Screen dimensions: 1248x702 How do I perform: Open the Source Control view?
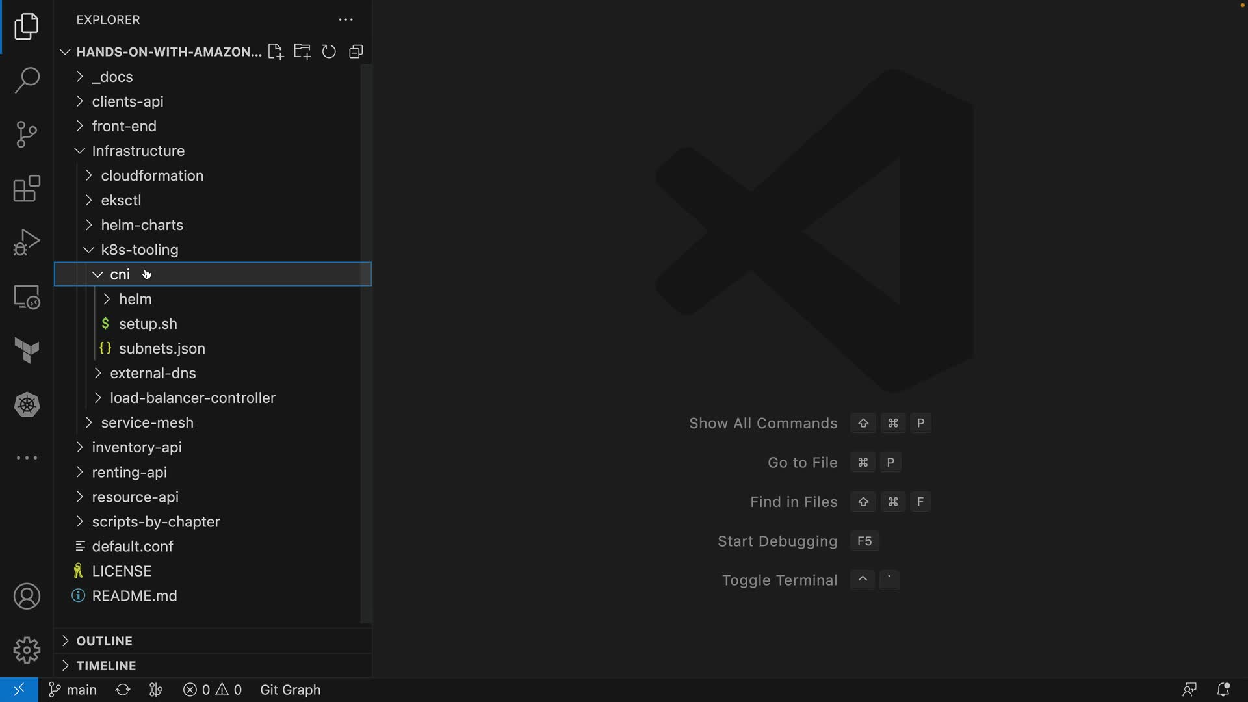pyautogui.click(x=27, y=135)
